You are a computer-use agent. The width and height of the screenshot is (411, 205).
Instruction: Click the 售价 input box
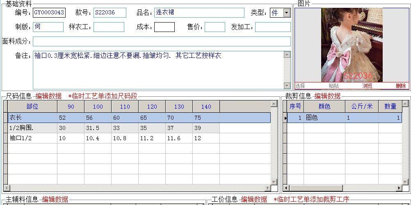[x=215, y=27]
